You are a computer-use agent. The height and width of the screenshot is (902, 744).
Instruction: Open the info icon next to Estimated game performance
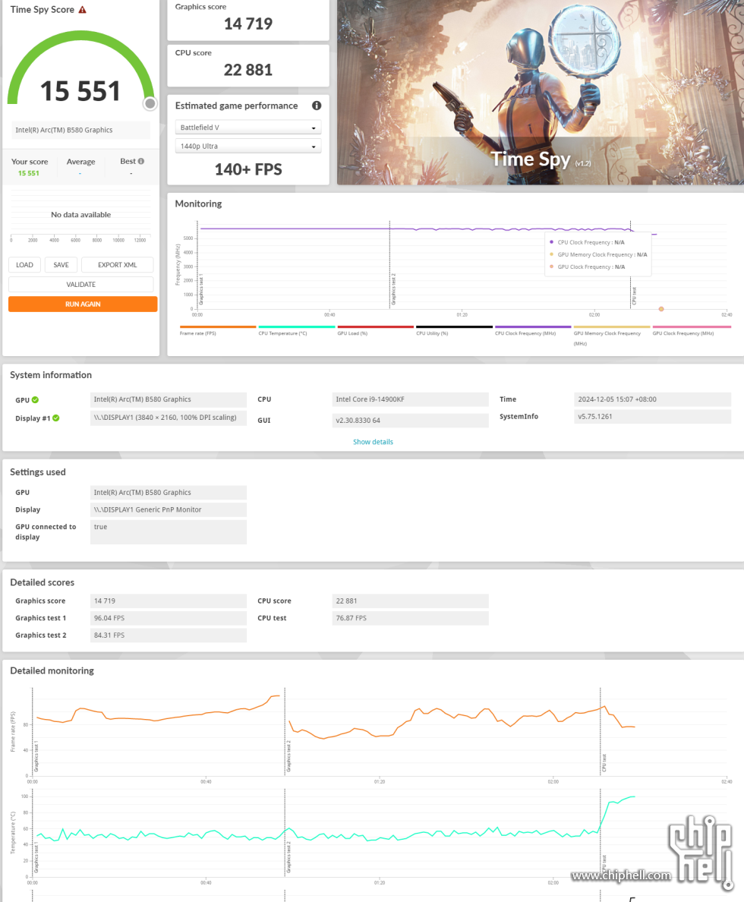click(317, 106)
